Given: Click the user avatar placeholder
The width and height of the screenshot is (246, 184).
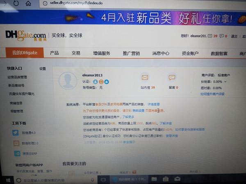Looking at the screenshot, I should click(68, 81).
